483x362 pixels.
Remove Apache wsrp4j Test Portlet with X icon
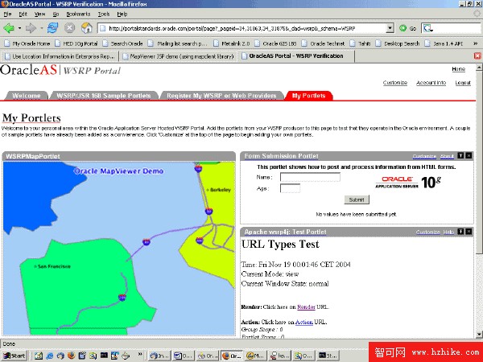[x=469, y=232]
